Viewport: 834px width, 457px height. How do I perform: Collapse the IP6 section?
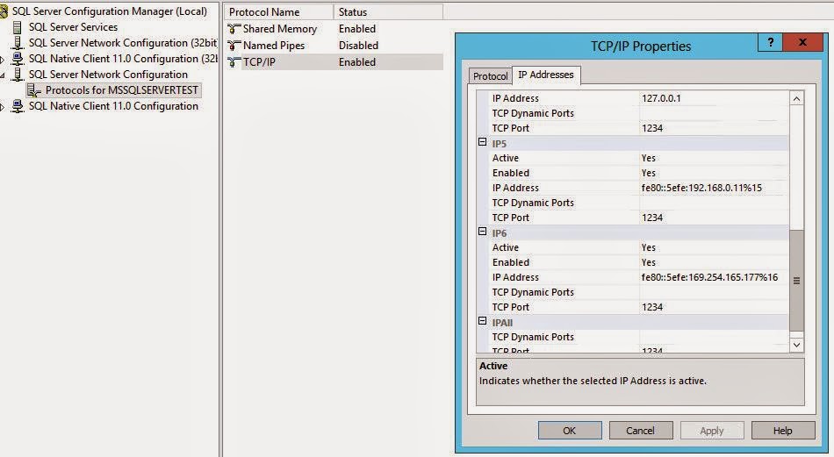coord(483,232)
